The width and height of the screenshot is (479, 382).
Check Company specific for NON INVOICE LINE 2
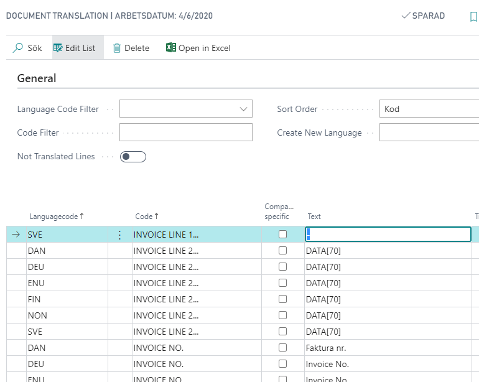click(x=282, y=315)
